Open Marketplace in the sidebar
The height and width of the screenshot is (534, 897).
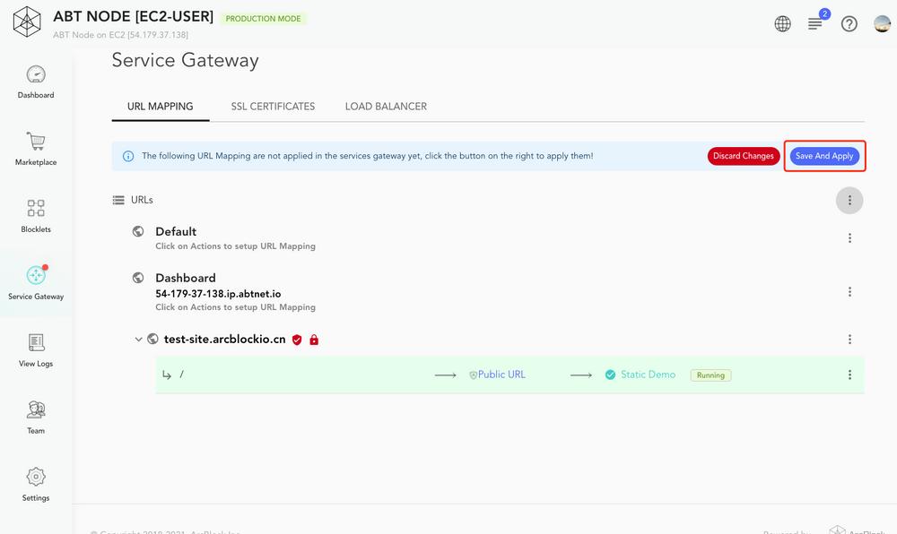coord(36,149)
